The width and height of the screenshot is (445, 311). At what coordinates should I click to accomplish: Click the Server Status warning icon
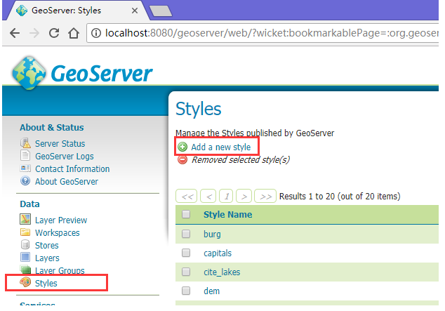25,143
